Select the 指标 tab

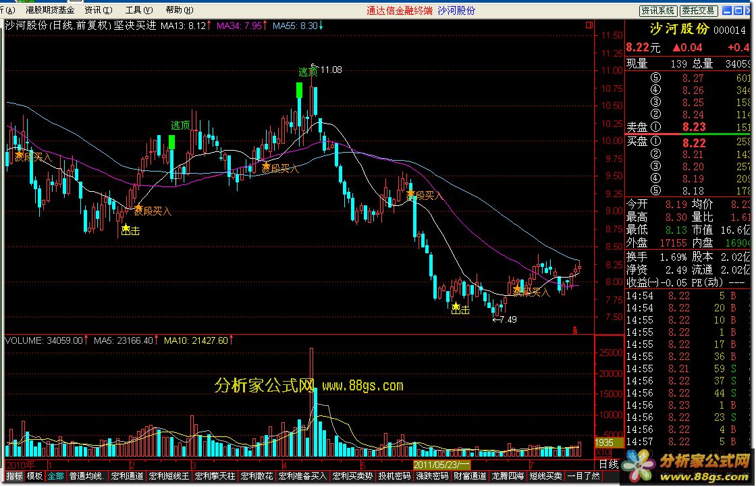pyautogui.click(x=14, y=476)
